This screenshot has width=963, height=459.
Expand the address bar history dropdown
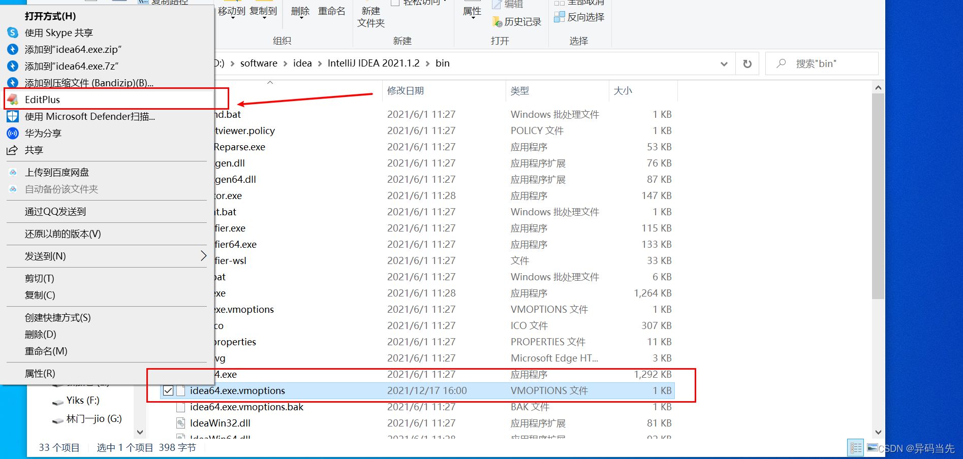[x=724, y=63]
